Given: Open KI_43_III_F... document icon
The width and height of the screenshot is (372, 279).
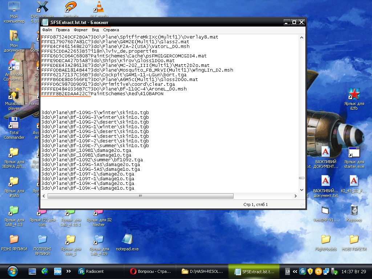Looking at the screenshot, I should click(354, 184).
